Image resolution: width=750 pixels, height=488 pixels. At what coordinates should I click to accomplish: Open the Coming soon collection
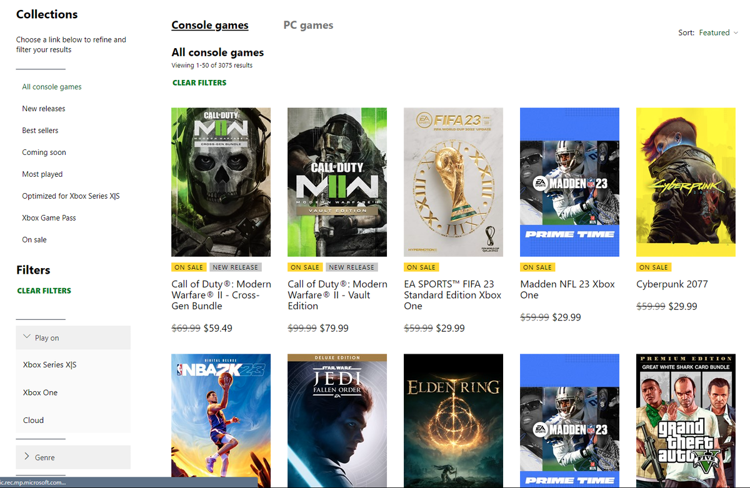coord(44,152)
